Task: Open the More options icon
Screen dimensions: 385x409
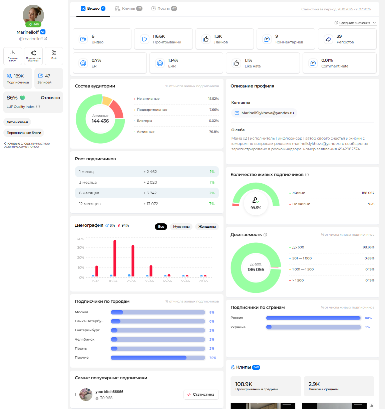Action: [x=54, y=53]
